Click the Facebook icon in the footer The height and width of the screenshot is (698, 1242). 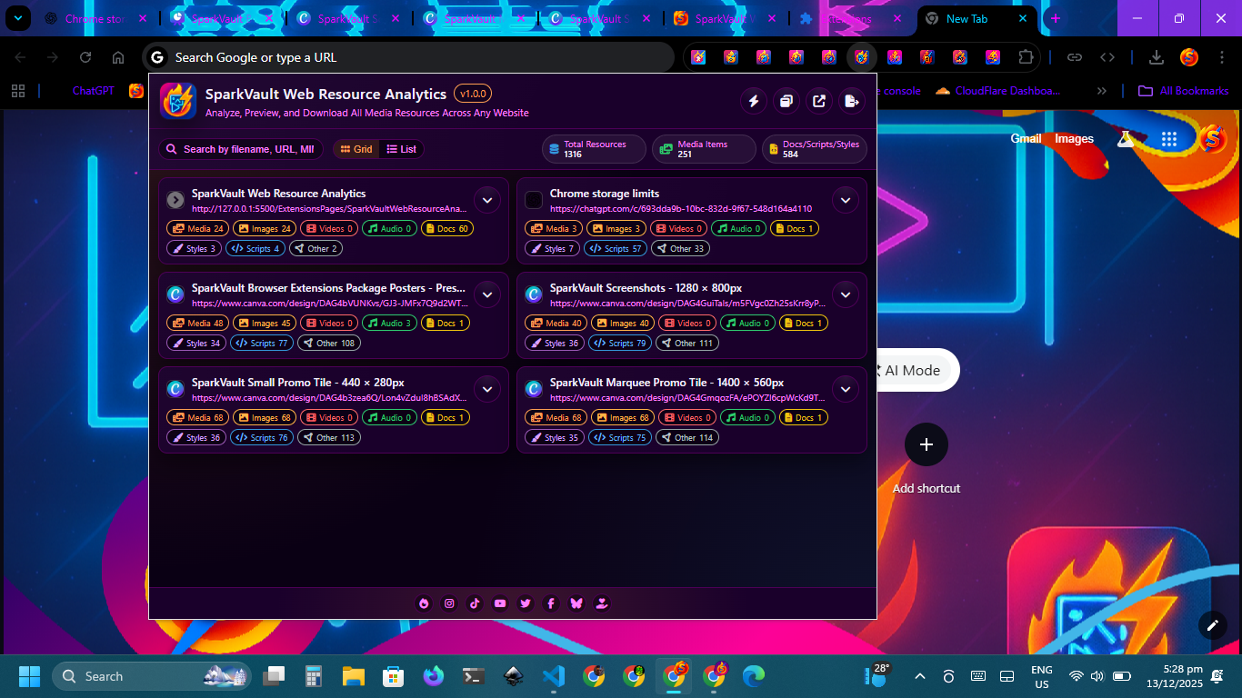pos(551,603)
